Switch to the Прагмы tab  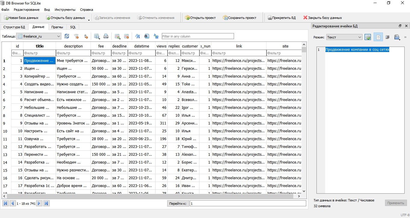point(57,27)
